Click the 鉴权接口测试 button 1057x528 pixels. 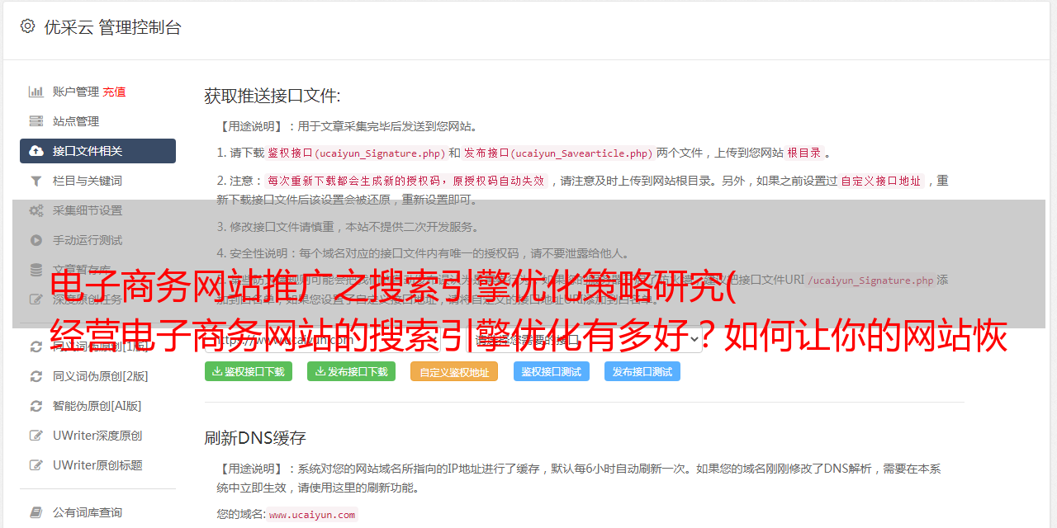552,371
